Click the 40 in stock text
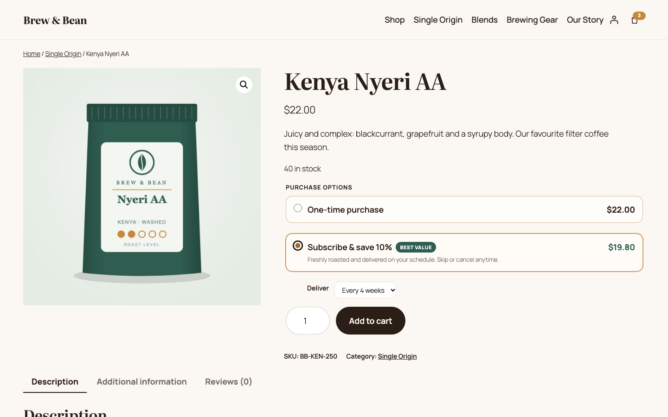Screen dimensions: 668x417 302,169
